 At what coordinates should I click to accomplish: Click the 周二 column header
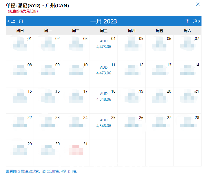(x=76, y=31)
